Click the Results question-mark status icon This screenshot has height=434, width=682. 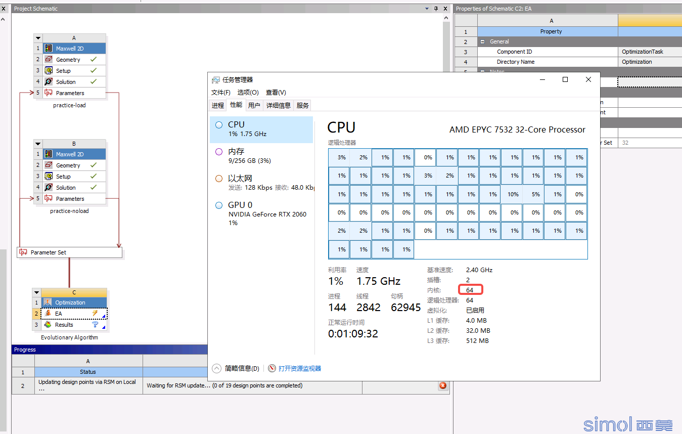point(95,325)
